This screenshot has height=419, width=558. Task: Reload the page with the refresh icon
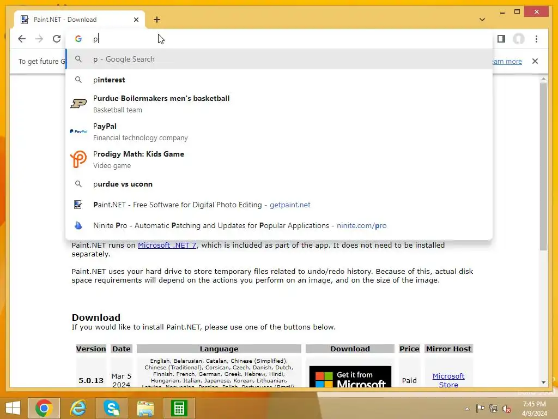pos(57,39)
